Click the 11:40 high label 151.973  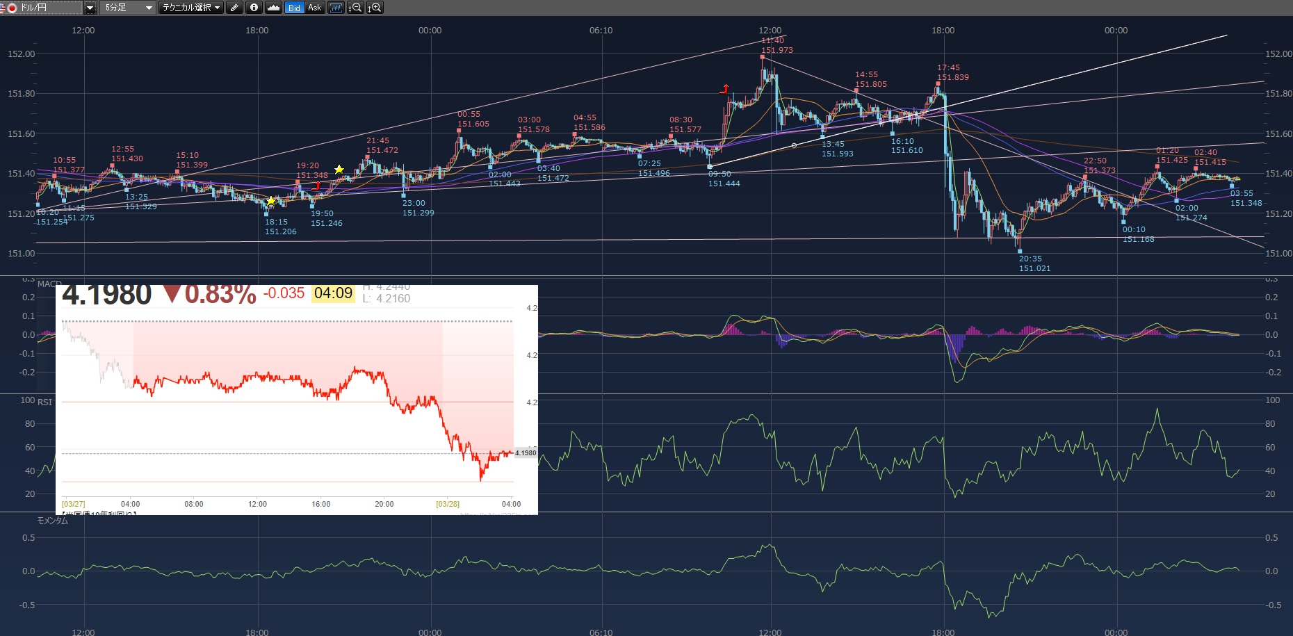pos(776,50)
